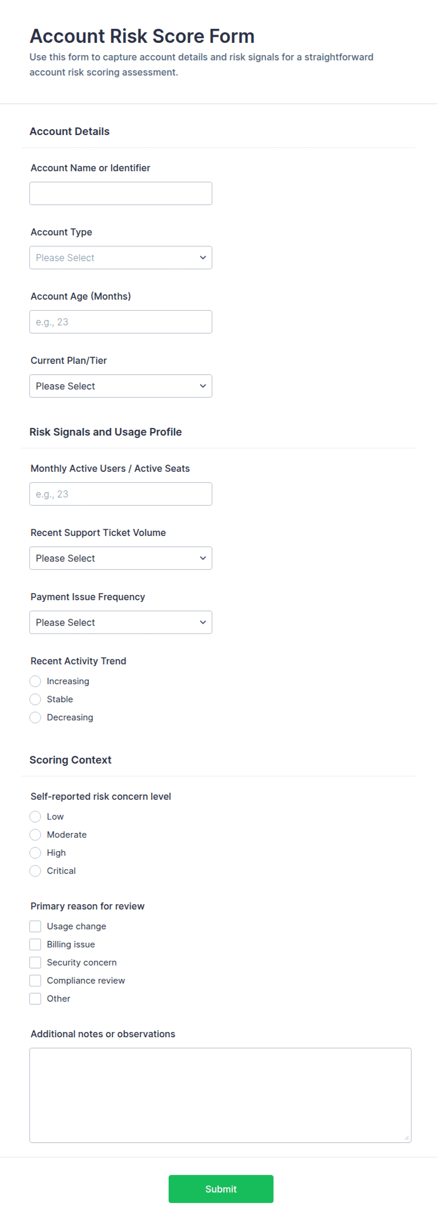
Task: Tick the Billing issue checkbox
Action: pyautogui.click(x=35, y=944)
